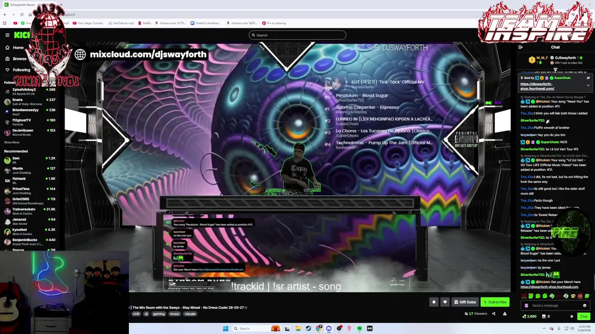Collapse the chat panel arrow icon

click(x=520, y=47)
